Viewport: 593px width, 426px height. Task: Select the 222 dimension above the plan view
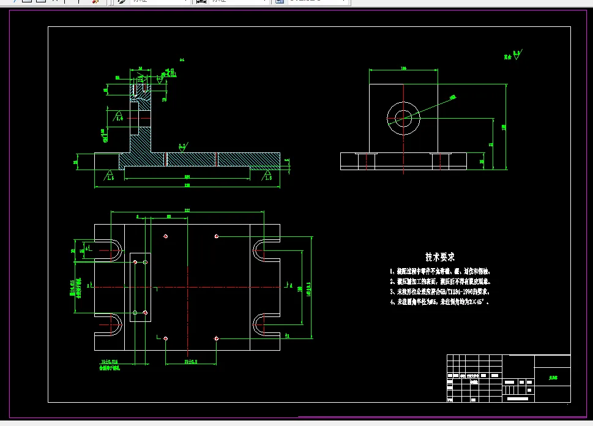[x=187, y=210]
